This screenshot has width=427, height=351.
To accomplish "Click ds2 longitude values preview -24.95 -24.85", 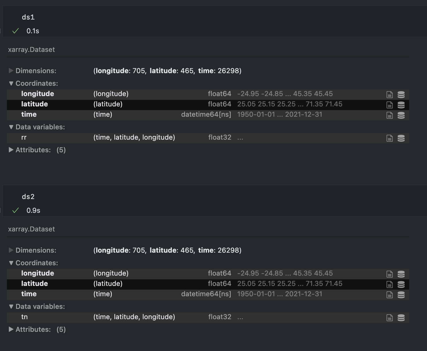I will 285,273.
